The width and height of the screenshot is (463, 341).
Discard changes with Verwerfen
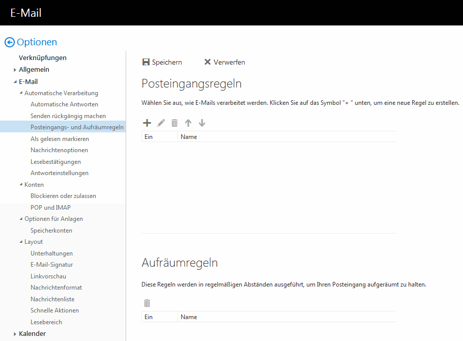(224, 62)
